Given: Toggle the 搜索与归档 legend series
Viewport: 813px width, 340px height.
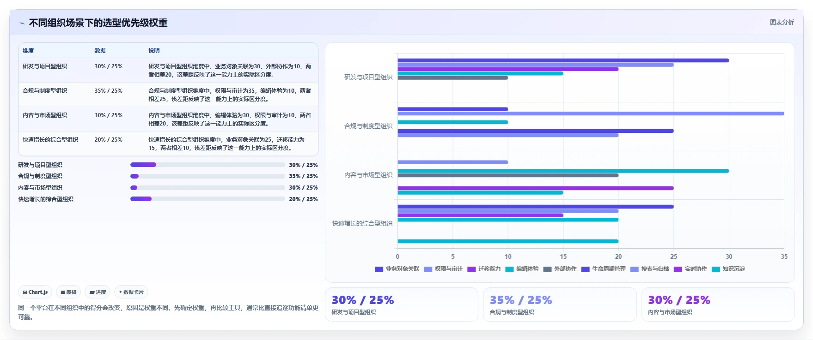Looking at the screenshot, I should pos(649,269).
